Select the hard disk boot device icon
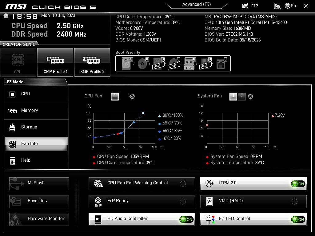Image resolution: width=315 pixels, height=236 pixels. pos(127,64)
